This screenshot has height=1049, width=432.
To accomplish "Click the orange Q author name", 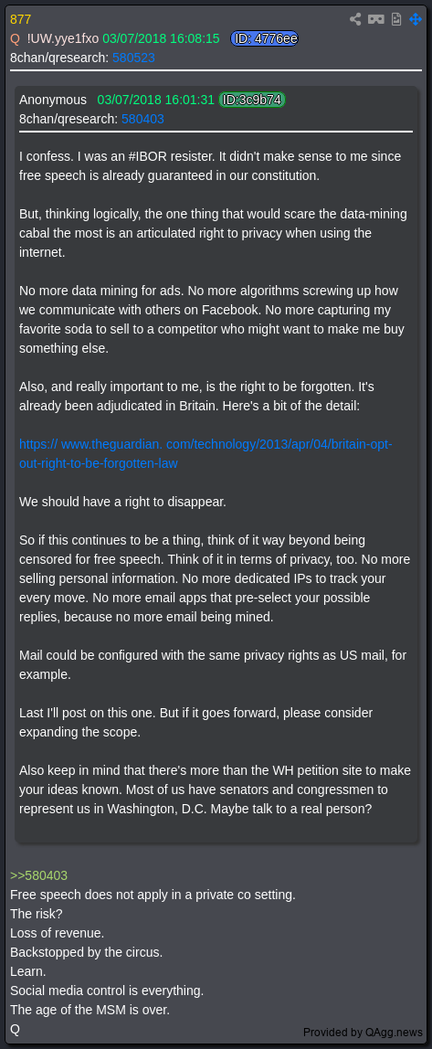I will 16,38.
